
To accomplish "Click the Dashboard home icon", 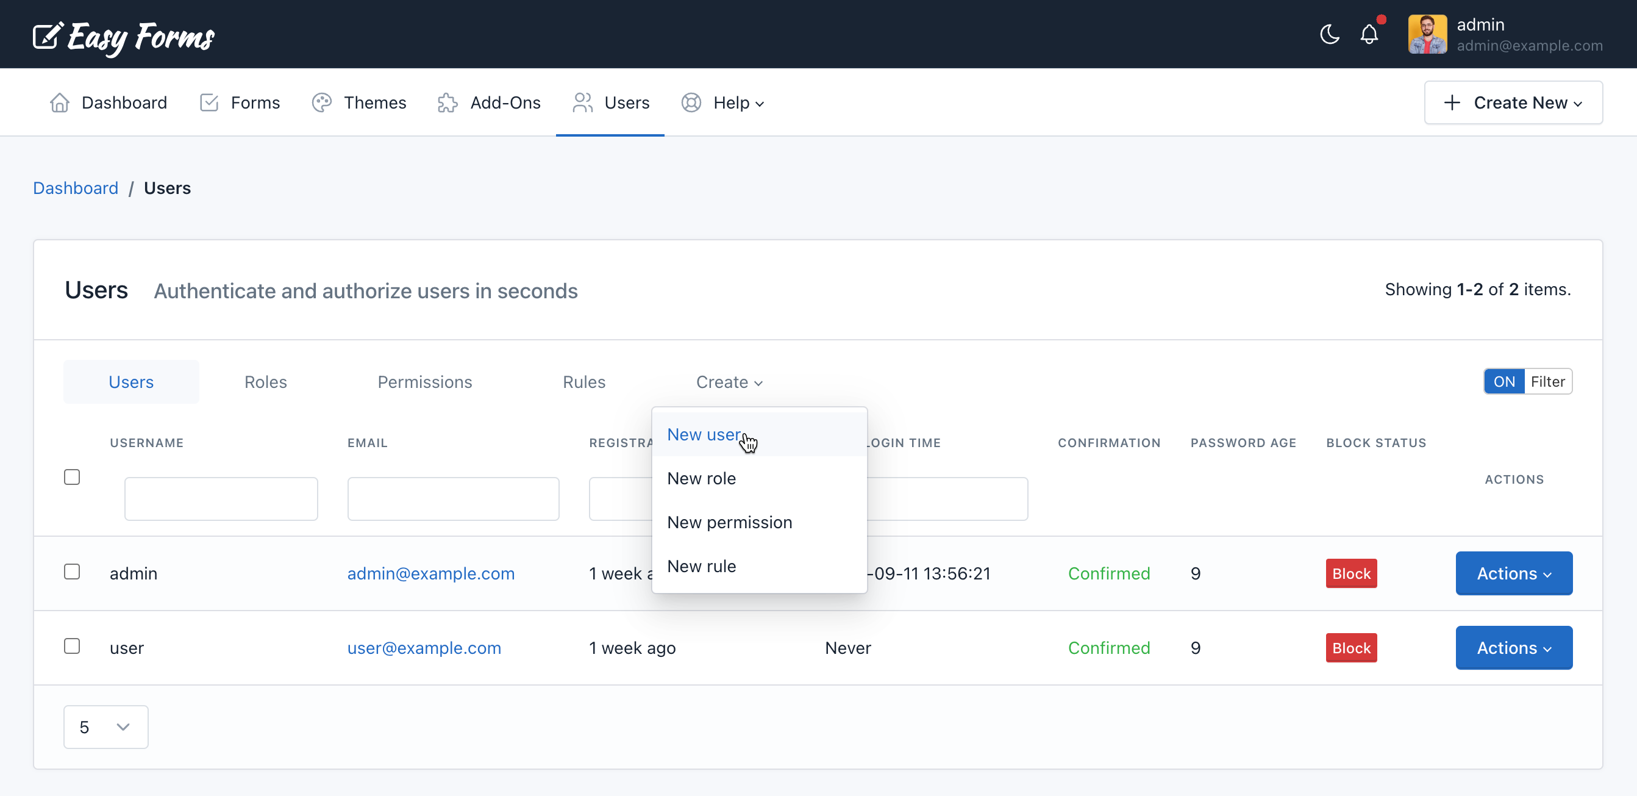I will point(59,102).
